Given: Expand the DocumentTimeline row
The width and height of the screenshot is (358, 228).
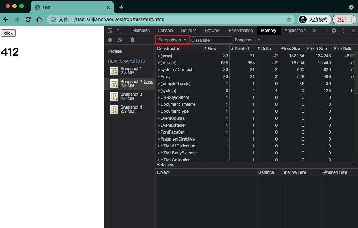Looking at the screenshot, I should [159, 104].
